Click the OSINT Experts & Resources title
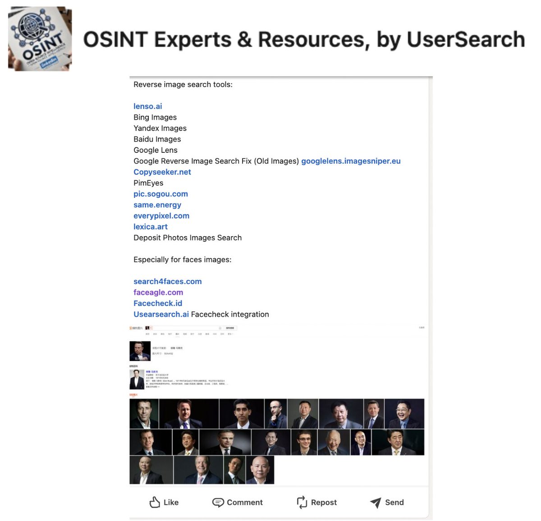Screen dimensions: 541x521 (304, 40)
